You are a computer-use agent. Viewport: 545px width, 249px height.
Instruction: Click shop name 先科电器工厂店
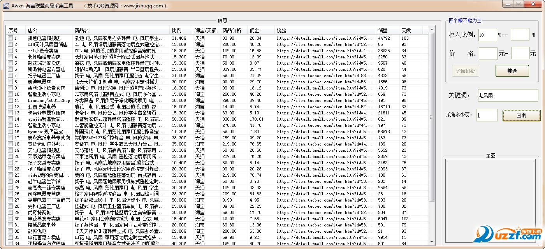(44, 206)
